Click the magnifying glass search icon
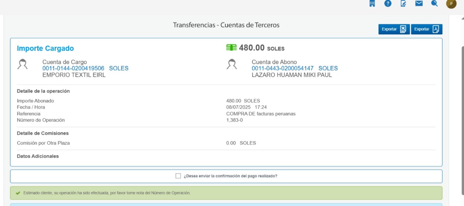The width and height of the screenshot is (464, 206). coord(435,4)
